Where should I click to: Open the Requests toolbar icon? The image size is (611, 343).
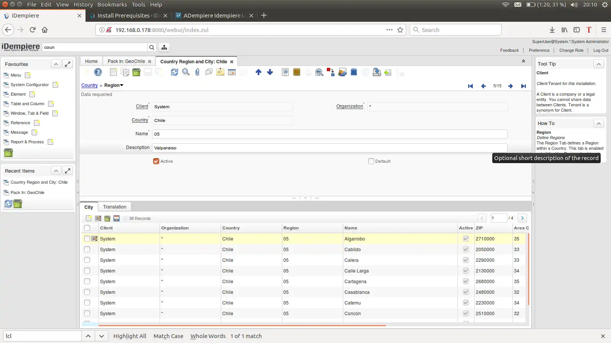coord(343,72)
